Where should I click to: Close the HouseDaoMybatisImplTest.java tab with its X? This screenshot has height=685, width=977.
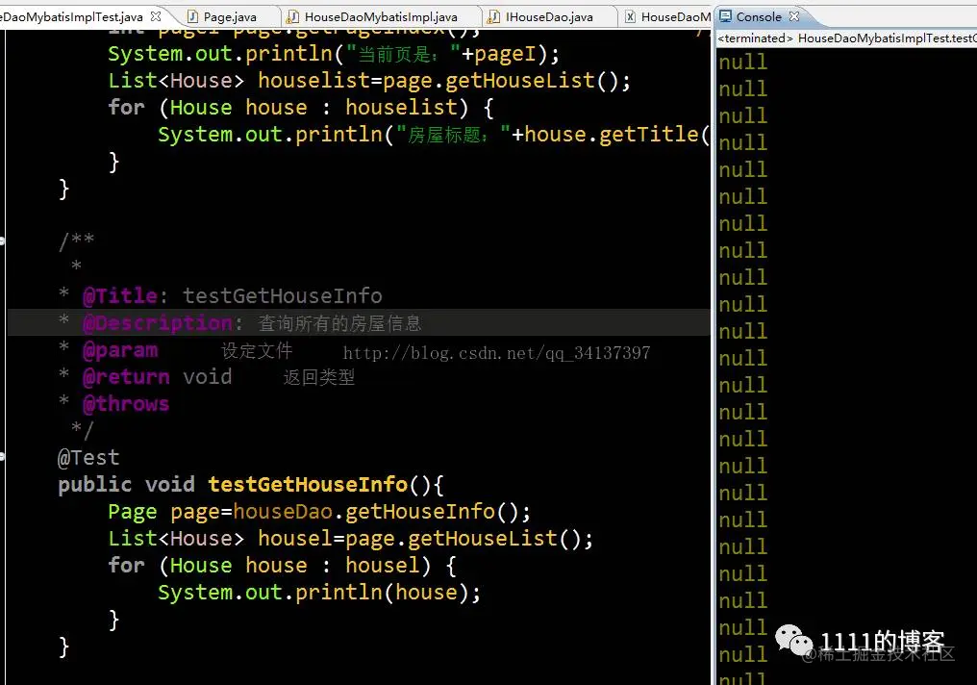[x=156, y=16]
